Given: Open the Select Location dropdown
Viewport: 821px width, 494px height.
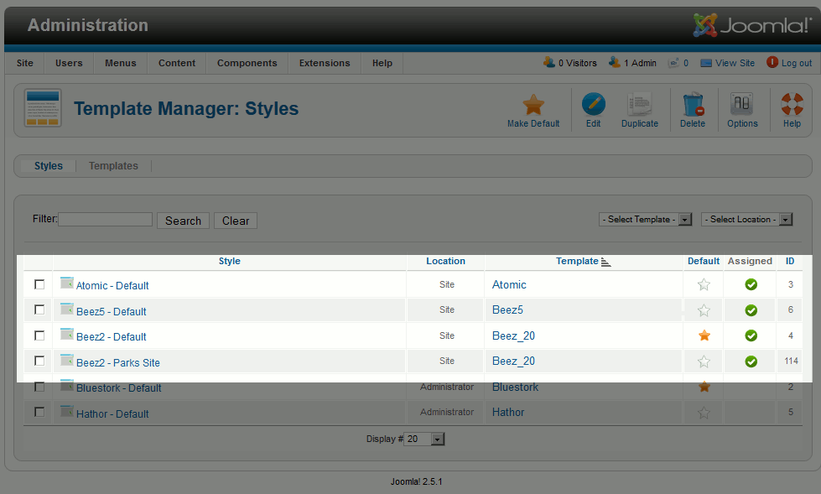Looking at the screenshot, I should (x=746, y=220).
